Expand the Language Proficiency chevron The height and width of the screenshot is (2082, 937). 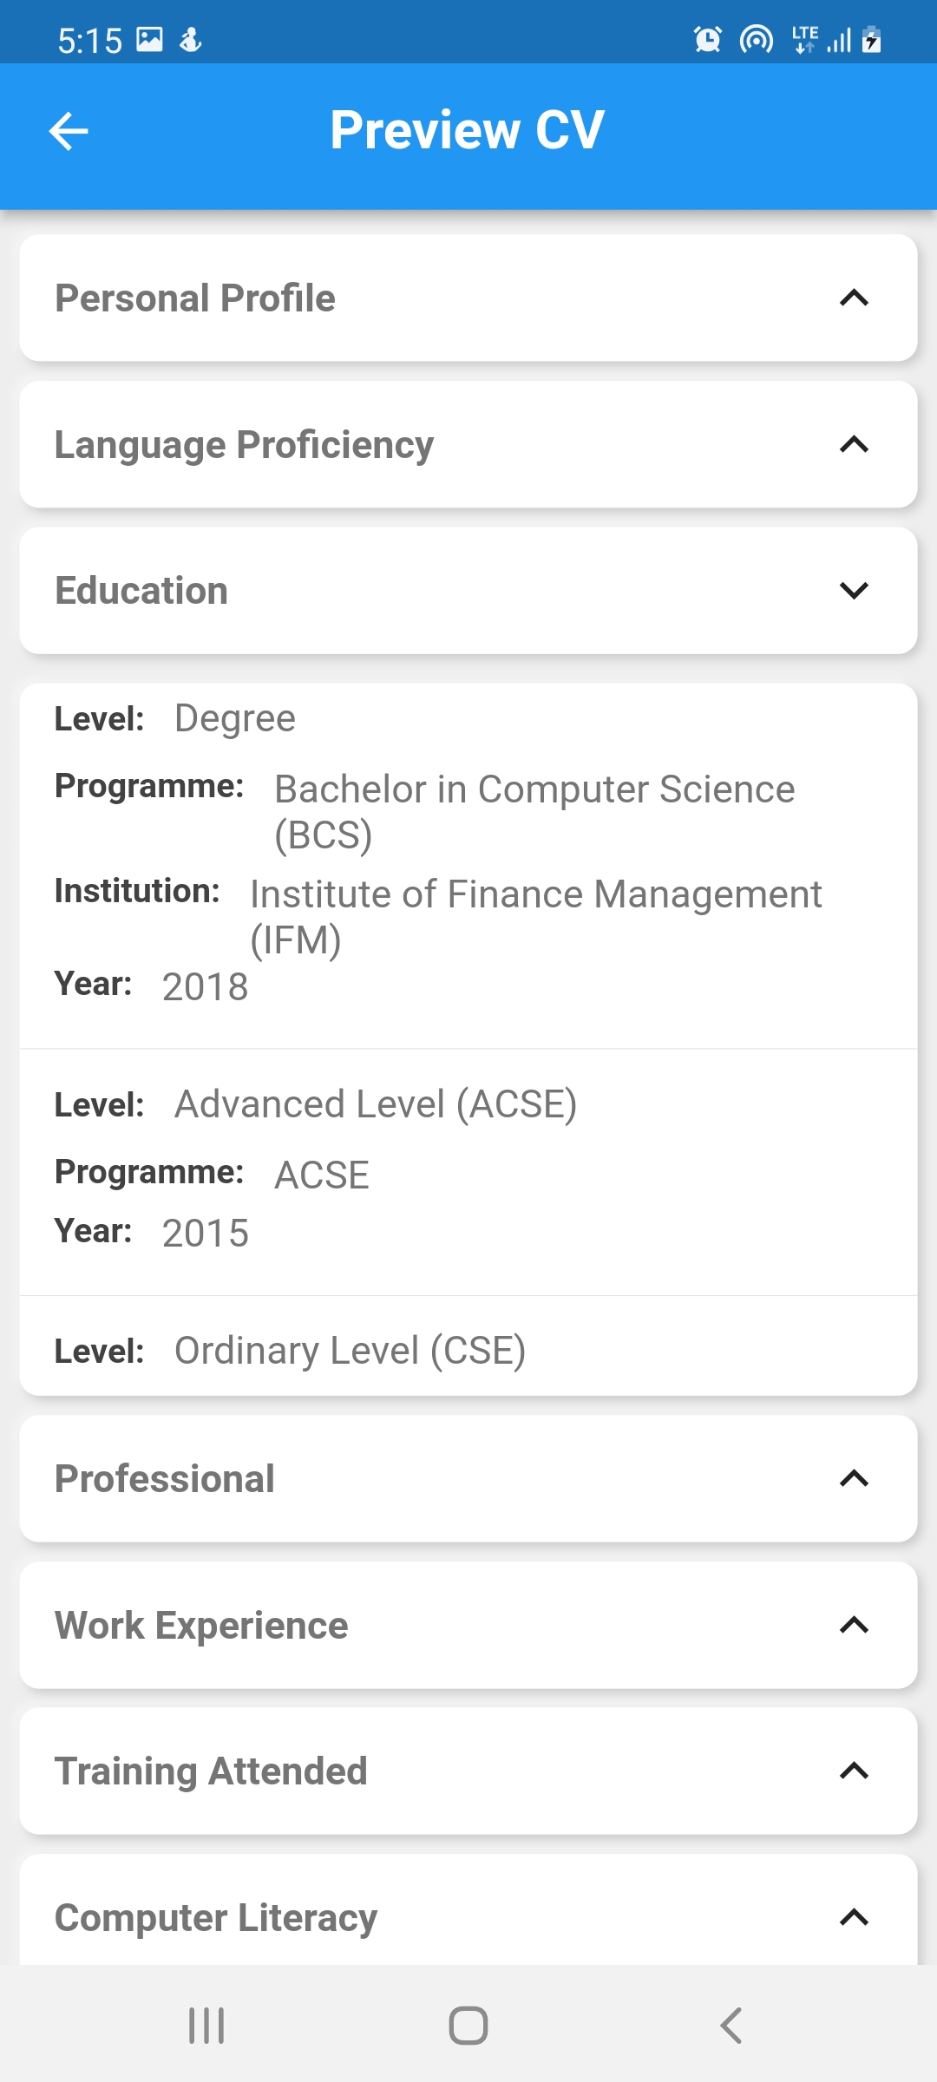(854, 444)
